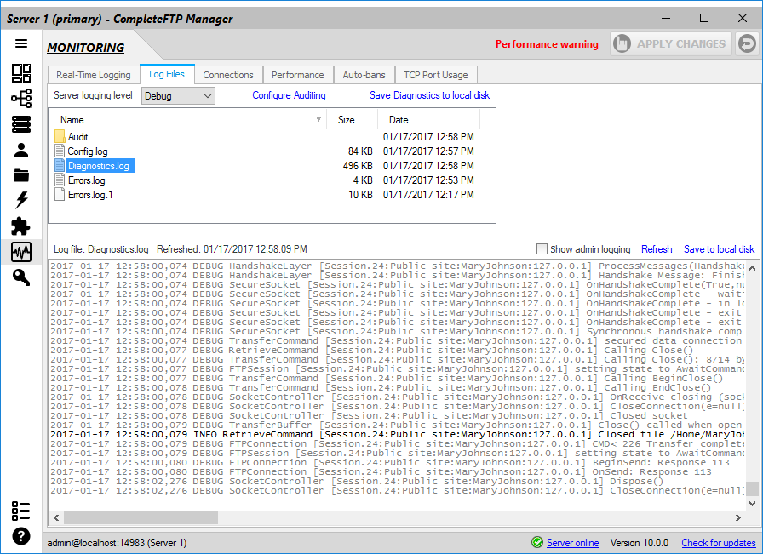Click the log's scroll left arrow
The height and width of the screenshot is (554, 763).
[x=56, y=518]
